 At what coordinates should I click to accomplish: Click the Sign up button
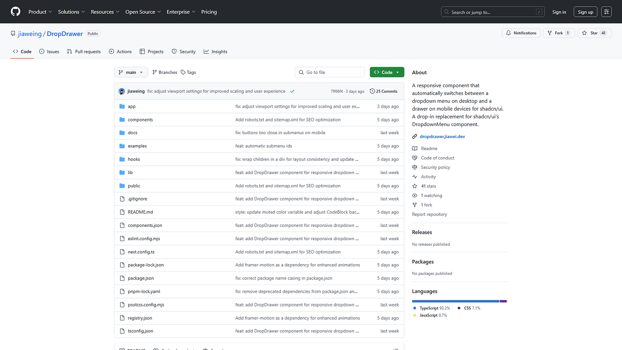[x=585, y=12]
